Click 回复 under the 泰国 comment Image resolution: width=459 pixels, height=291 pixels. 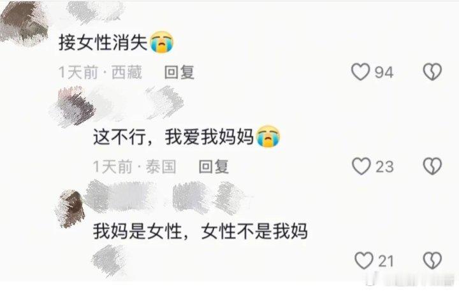click(x=214, y=167)
